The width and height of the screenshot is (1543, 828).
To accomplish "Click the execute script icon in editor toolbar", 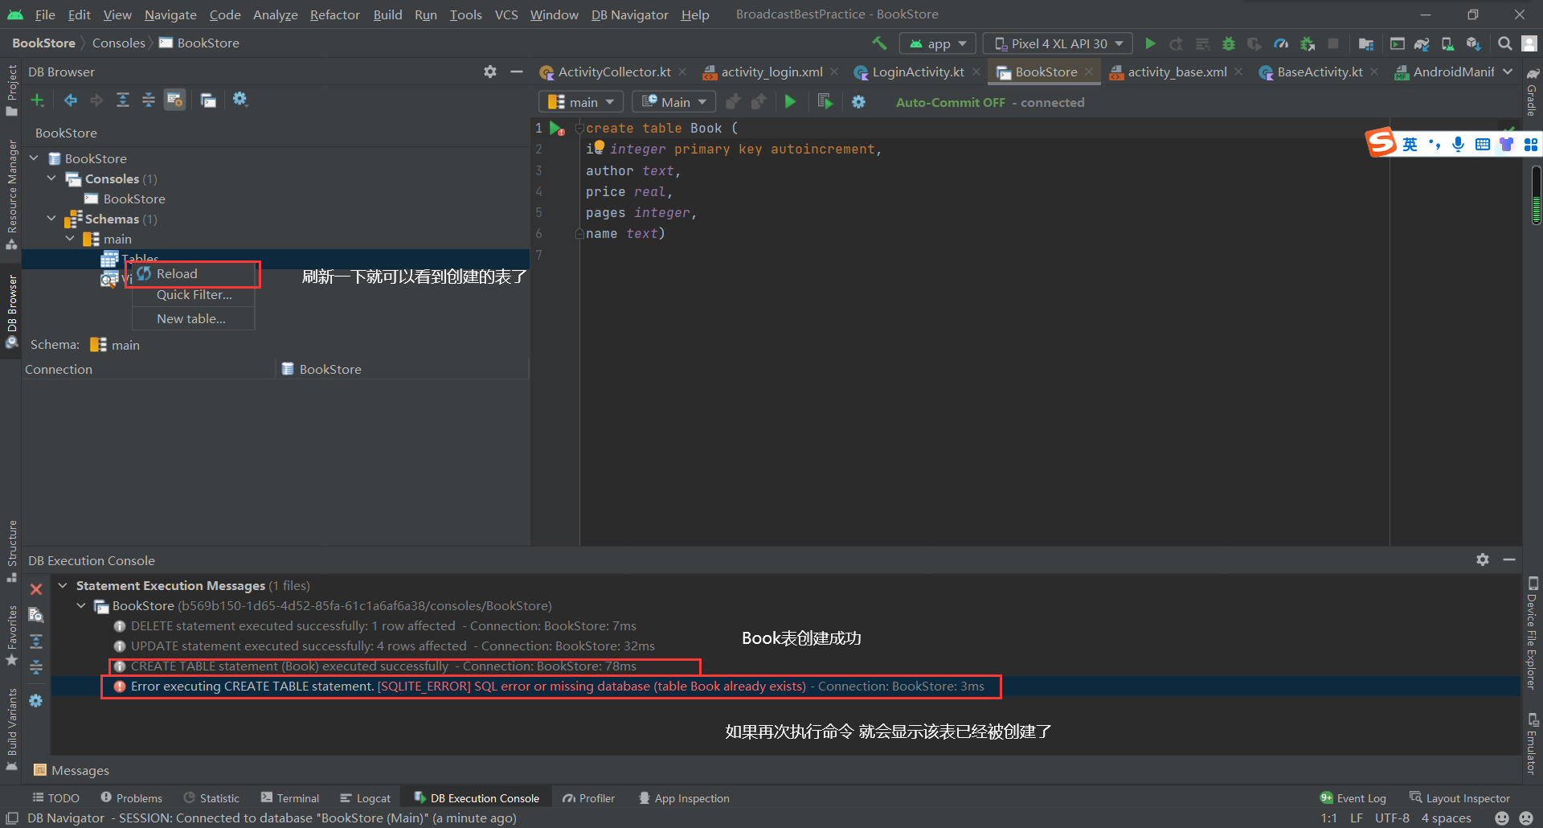I will pos(825,102).
